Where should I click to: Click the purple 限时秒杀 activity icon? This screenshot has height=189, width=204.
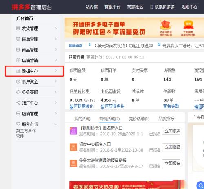[73, 131]
